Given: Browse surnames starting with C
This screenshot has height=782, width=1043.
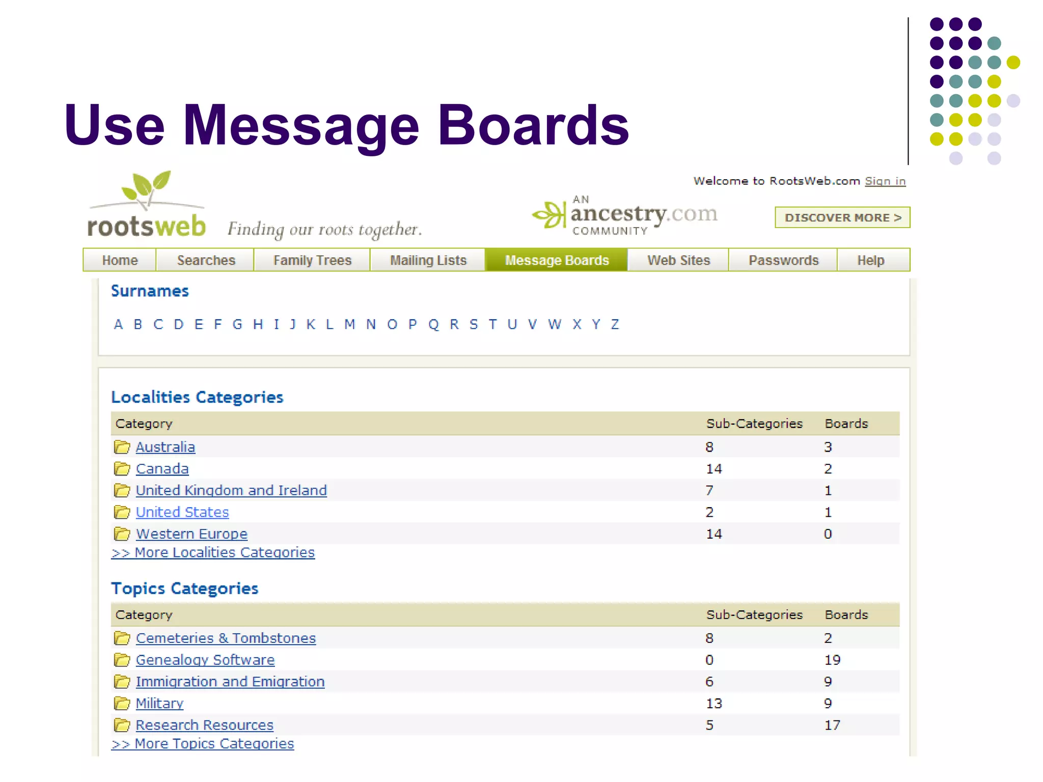Looking at the screenshot, I should pyautogui.click(x=158, y=324).
